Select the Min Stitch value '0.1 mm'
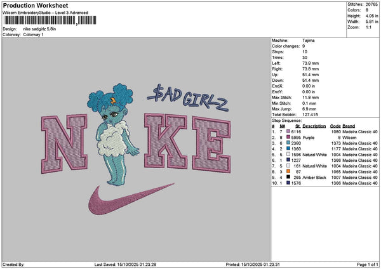The image size is (381, 269). pyautogui.click(x=309, y=103)
